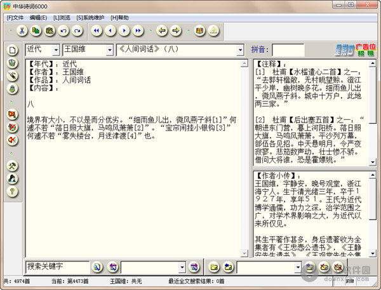Open the [H]帮助 menu

[x=119, y=18]
